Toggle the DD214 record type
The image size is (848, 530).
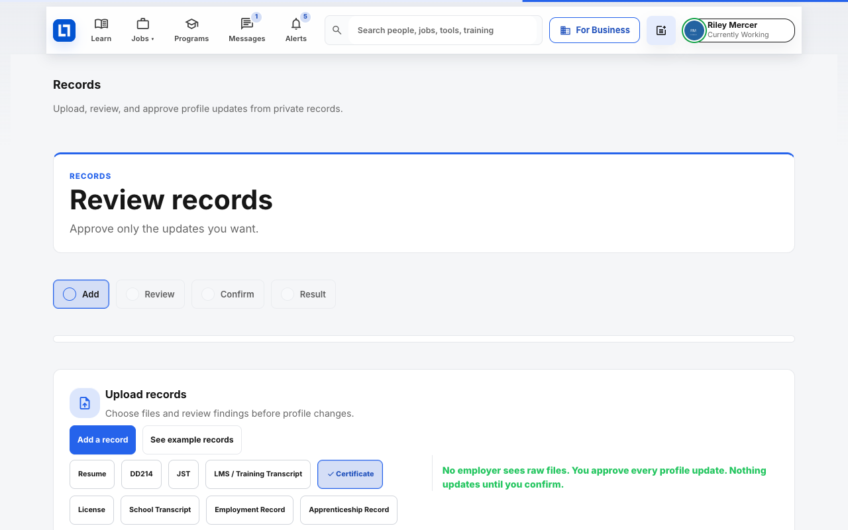[141, 474]
